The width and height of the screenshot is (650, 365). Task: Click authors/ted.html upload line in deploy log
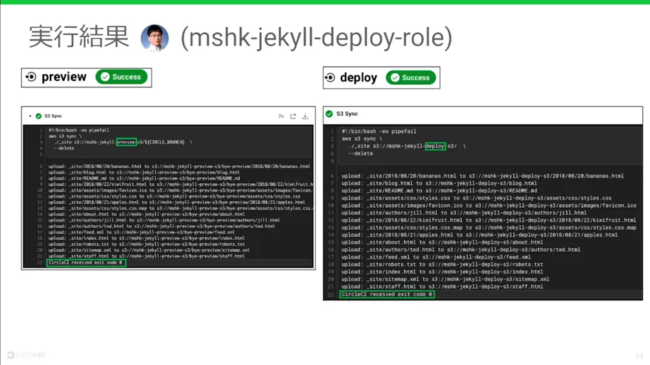[x=461, y=250]
